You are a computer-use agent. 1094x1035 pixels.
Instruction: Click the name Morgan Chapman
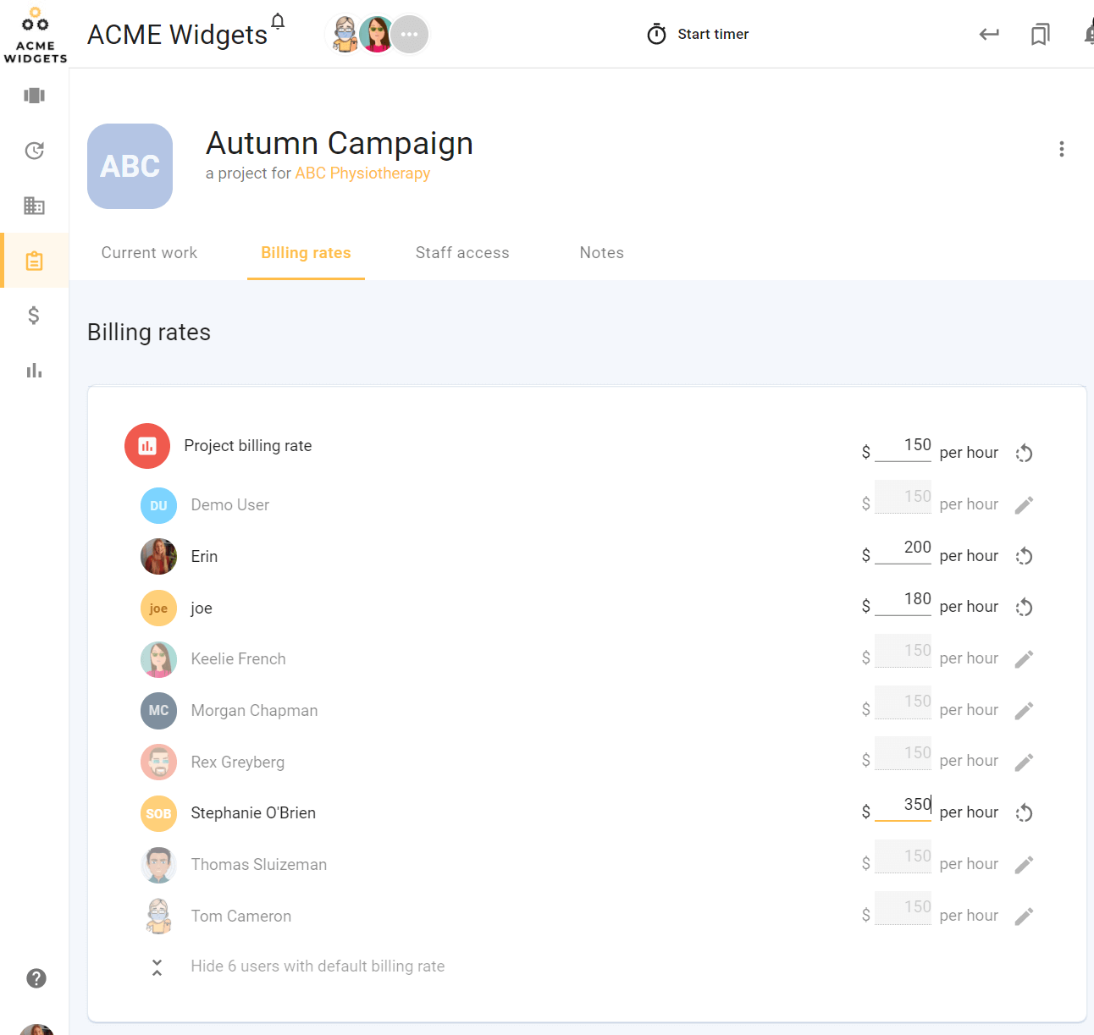(254, 711)
